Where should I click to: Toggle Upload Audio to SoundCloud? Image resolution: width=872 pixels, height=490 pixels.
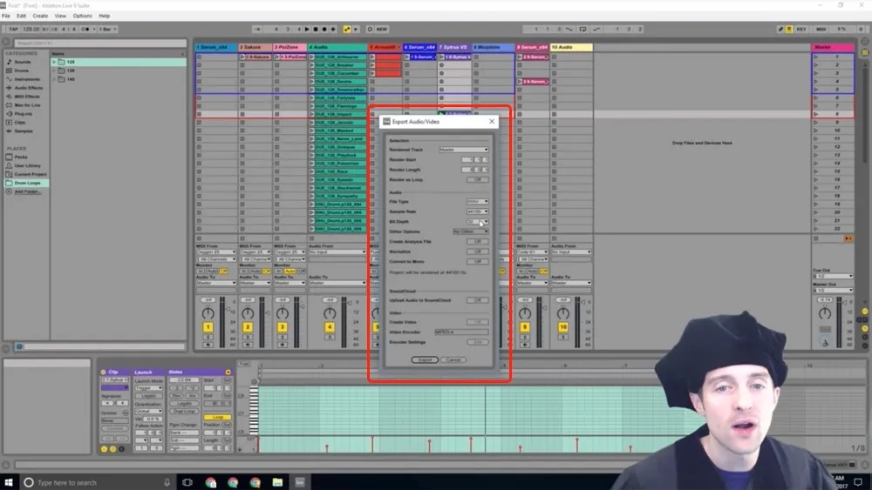477,300
